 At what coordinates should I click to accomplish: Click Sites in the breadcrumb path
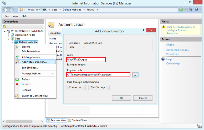pos(55,10)
